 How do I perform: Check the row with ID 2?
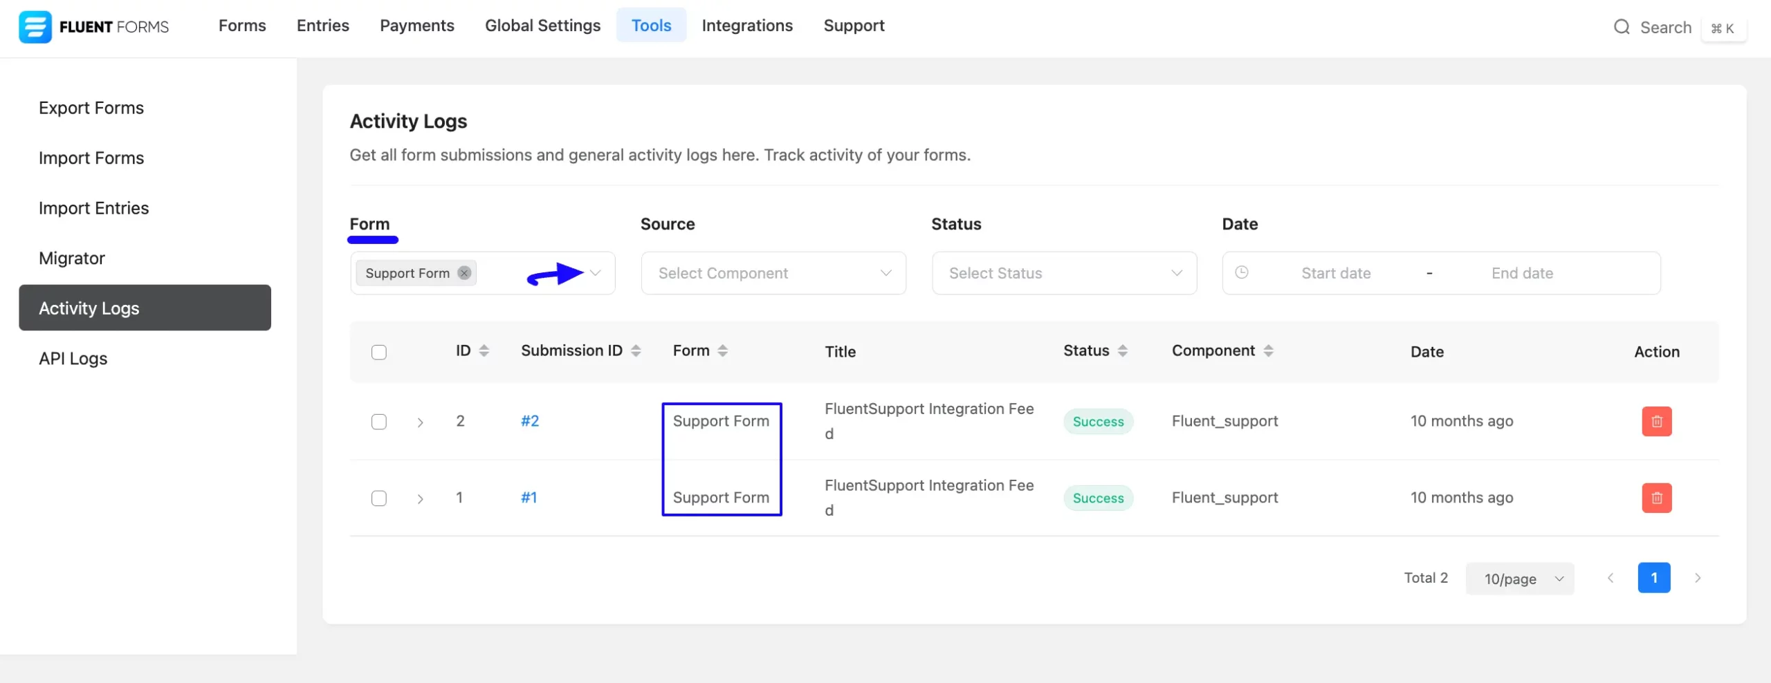pyautogui.click(x=379, y=422)
